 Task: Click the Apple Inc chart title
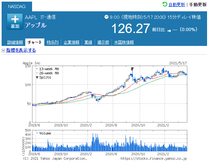[x=31, y=63]
